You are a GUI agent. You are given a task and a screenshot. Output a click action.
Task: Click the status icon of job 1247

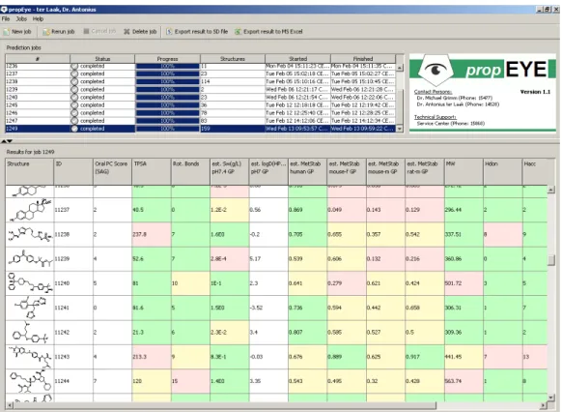pyautogui.click(x=74, y=121)
